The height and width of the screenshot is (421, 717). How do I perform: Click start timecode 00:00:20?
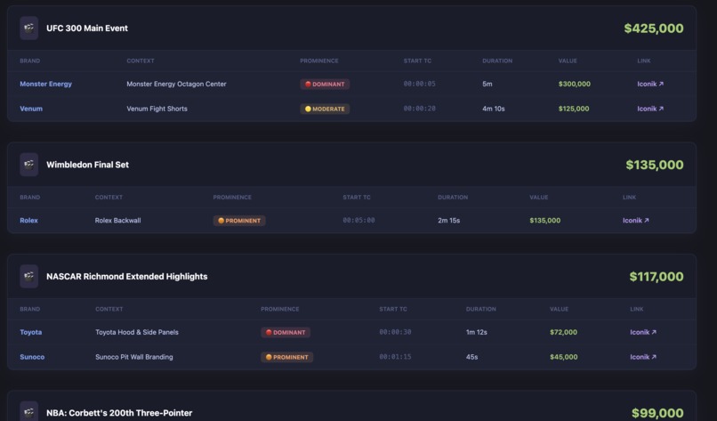click(x=419, y=109)
